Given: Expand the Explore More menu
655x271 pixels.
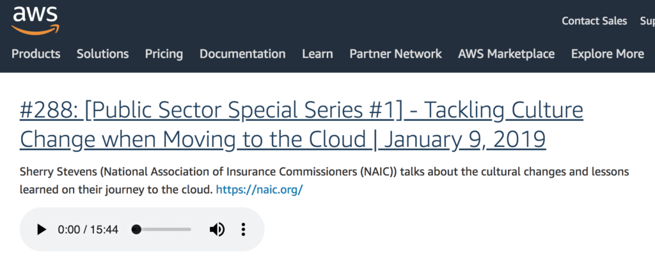Looking at the screenshot, I should (x=608, y=54).
